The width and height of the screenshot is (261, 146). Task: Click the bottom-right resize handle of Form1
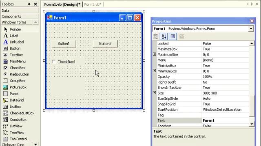[x=144, y=110]
